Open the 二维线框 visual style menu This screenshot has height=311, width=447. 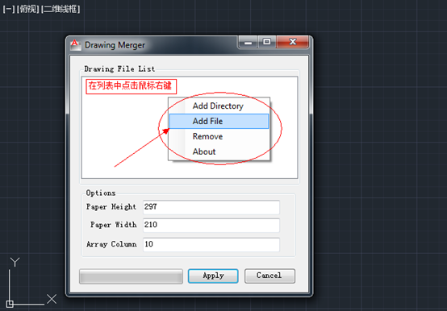click(x=61, y=9)
